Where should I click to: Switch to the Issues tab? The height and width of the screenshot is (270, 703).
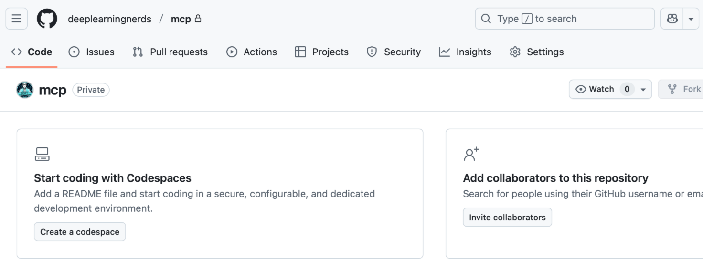click(x=92, y=52)
